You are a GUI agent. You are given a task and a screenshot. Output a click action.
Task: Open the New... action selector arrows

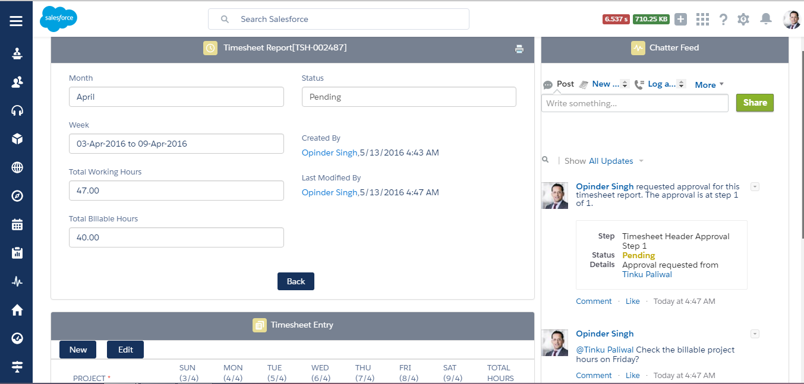(x=625, y=84)
